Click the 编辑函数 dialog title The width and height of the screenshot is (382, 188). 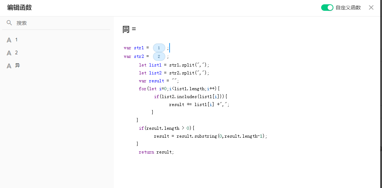pyautogui.click(x=19, y=8)
